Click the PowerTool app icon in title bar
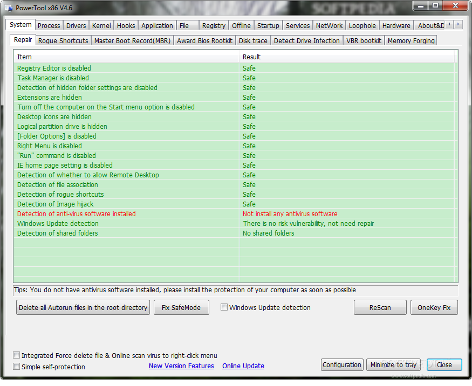 click(x=9, y=8)
